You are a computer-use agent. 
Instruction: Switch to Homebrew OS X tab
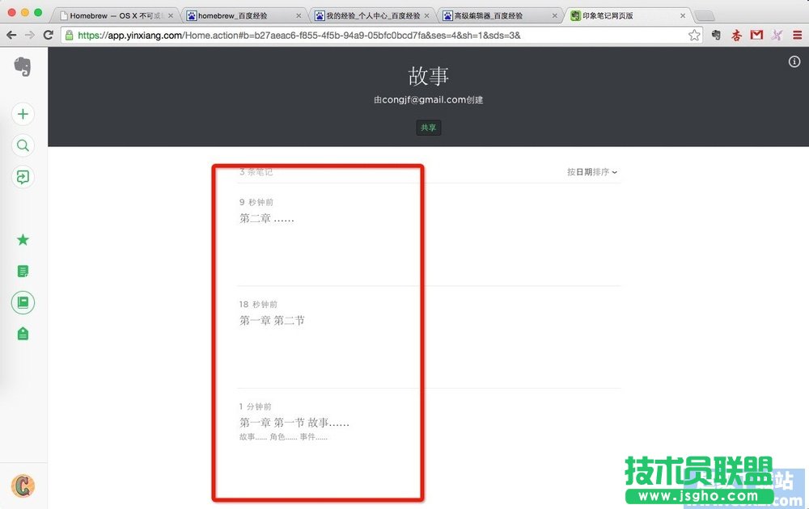tap(115, 15)
